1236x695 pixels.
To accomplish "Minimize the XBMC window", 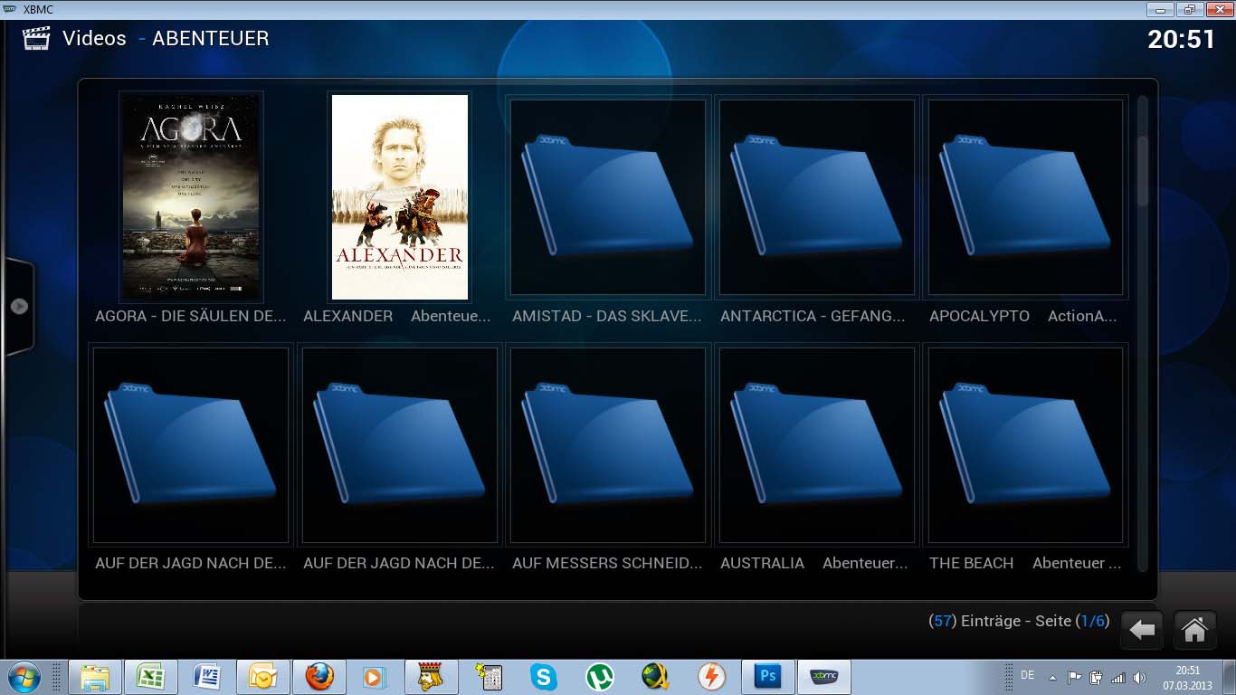I will click(1161, 9).
